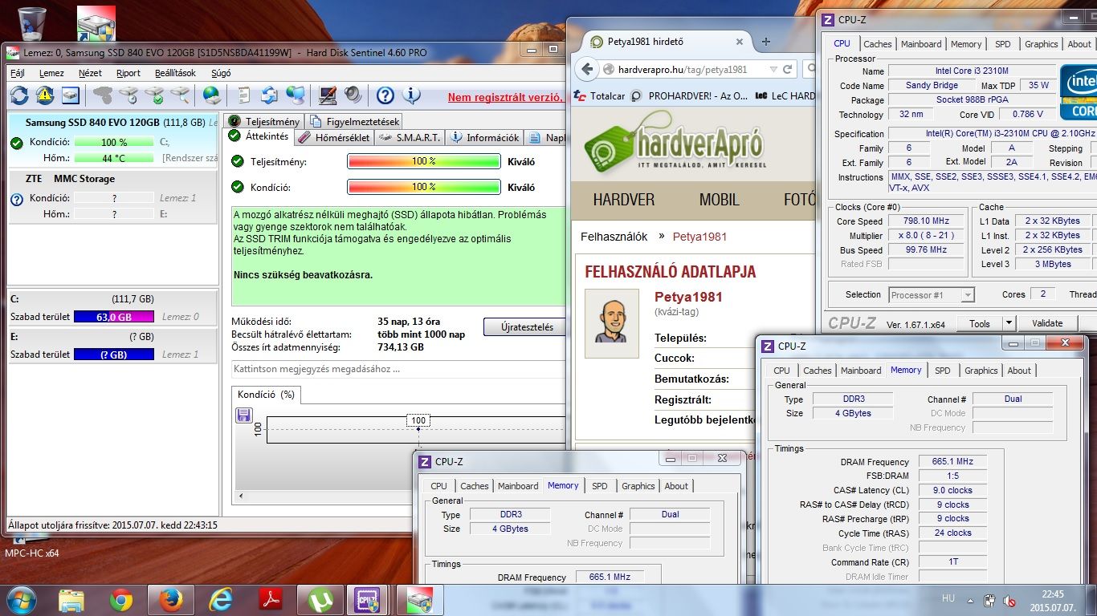Reload the hardverapro page in Firefox
The image size is (1097, 616).
pos(788,69)
